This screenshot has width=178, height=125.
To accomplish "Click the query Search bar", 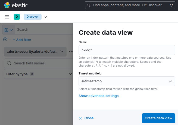I will pyautogui.click(x=43, y=30).
